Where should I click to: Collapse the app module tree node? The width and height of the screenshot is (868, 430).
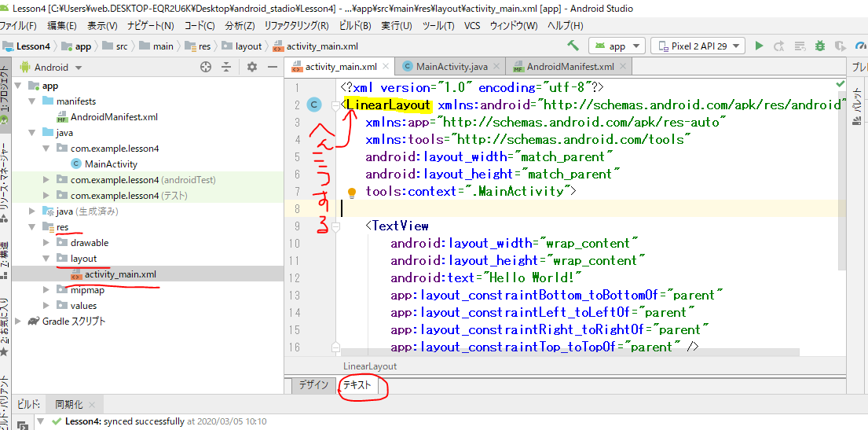[18, 86]
